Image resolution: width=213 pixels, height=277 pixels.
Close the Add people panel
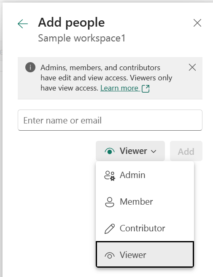[x=197, y=23]
